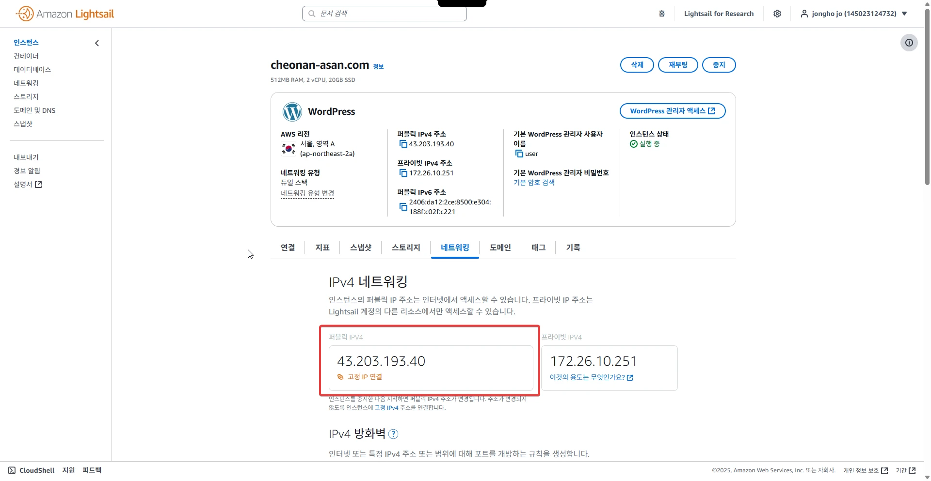Click 고정 IP 연결 link
The height and width of the screenshot is (481, 931).
coord(365,377)
